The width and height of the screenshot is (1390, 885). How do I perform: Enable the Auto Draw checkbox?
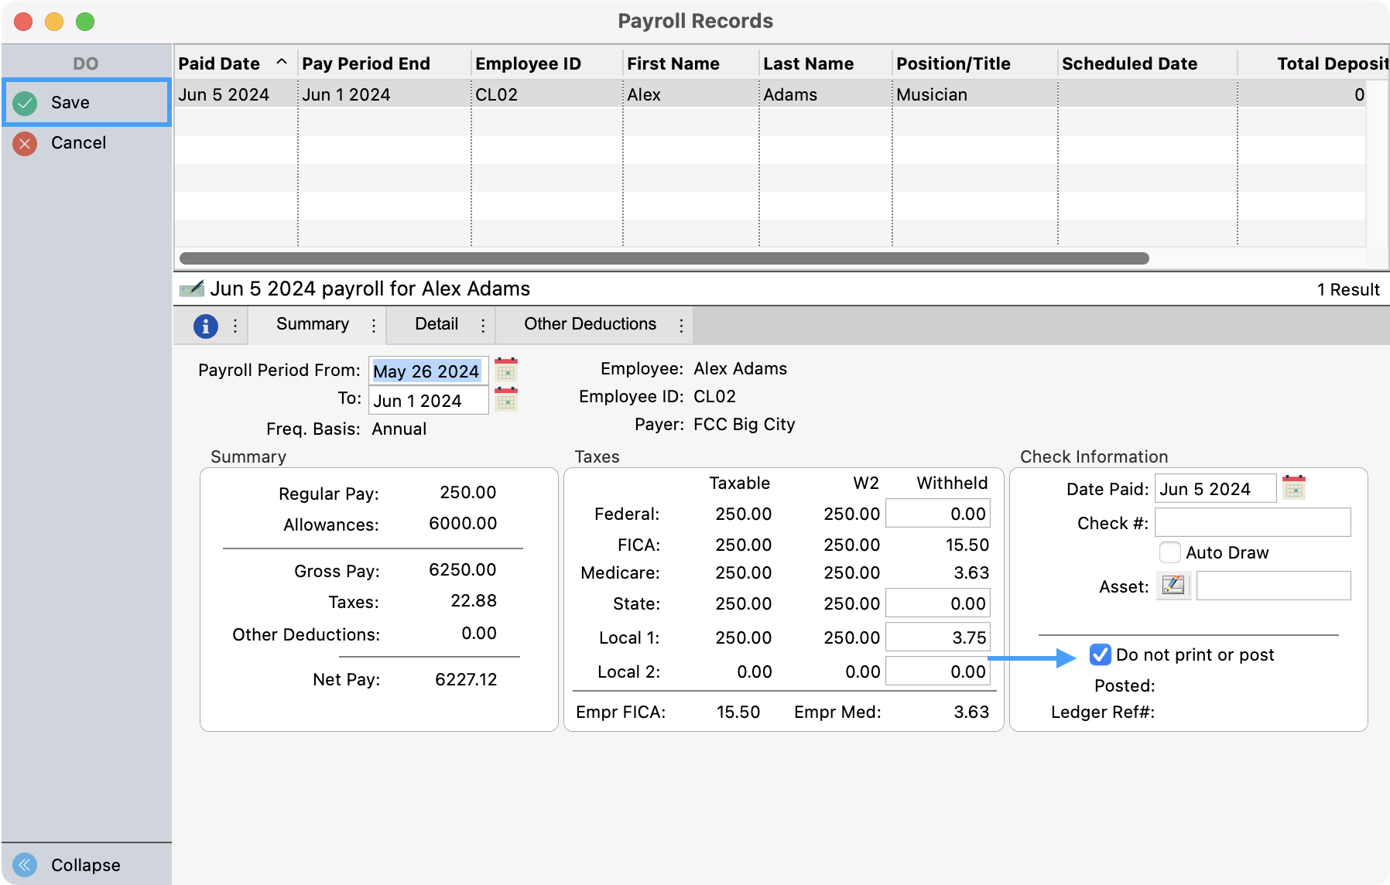click(1170, 552)
